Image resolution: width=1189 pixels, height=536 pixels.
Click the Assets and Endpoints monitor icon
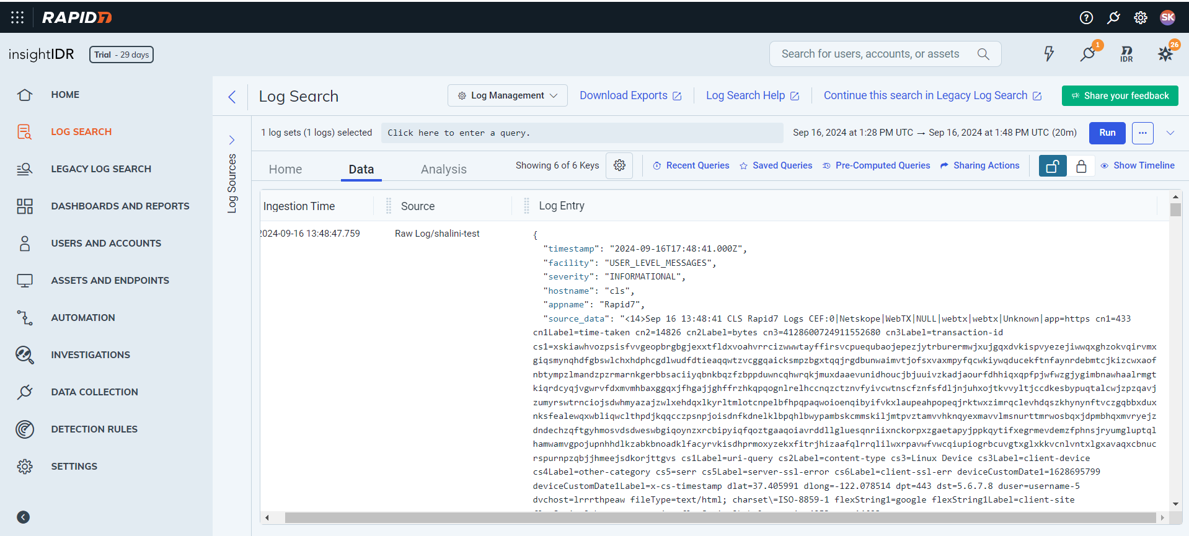(x=25, y=281)
